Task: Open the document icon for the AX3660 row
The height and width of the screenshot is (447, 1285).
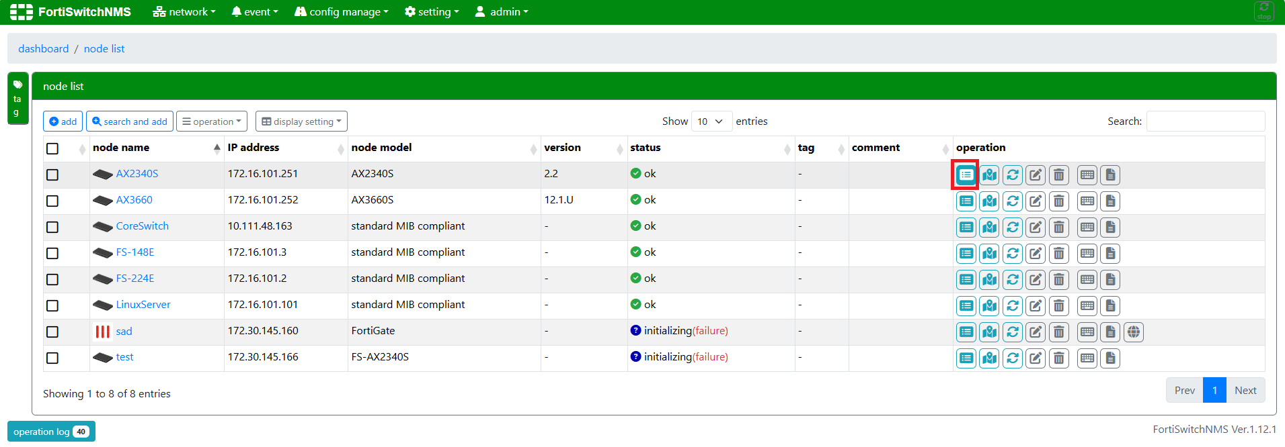Action: [1110, 201]
